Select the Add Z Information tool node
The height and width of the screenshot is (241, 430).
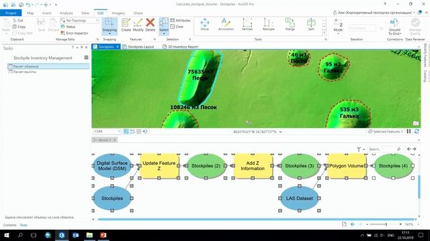coord(253,165)
